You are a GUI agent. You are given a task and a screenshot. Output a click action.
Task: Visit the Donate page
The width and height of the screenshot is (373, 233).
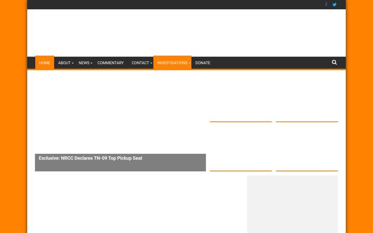pyautogui.click(x=203, y=63)
